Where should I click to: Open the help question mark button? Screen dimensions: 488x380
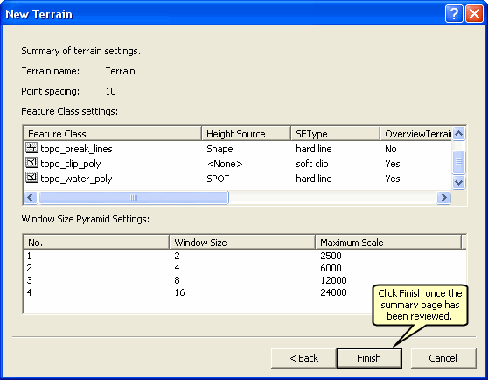click(x=454, y=14)
